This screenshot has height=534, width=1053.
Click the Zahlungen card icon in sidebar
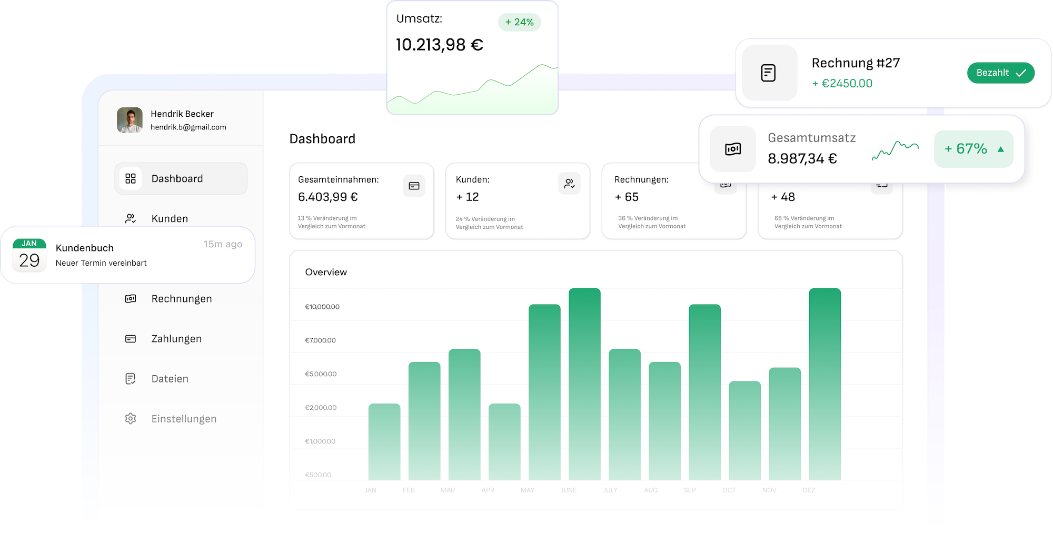pyautogui.click(x=131, y=339)
